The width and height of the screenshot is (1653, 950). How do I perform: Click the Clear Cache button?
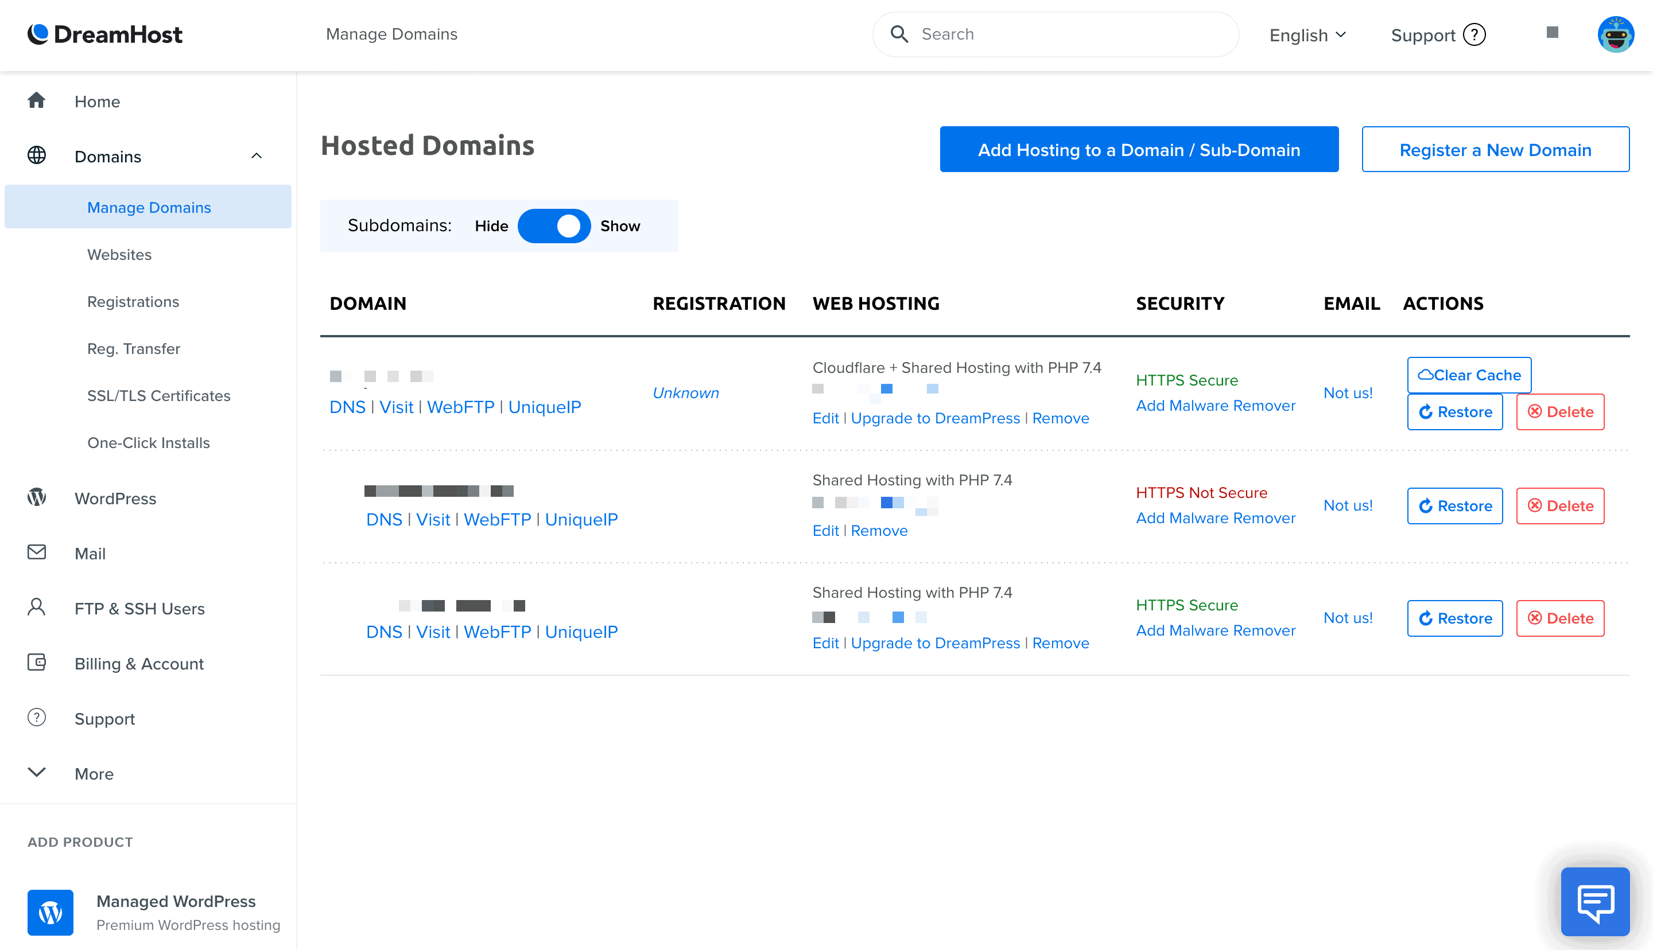tap(1469, 375)
